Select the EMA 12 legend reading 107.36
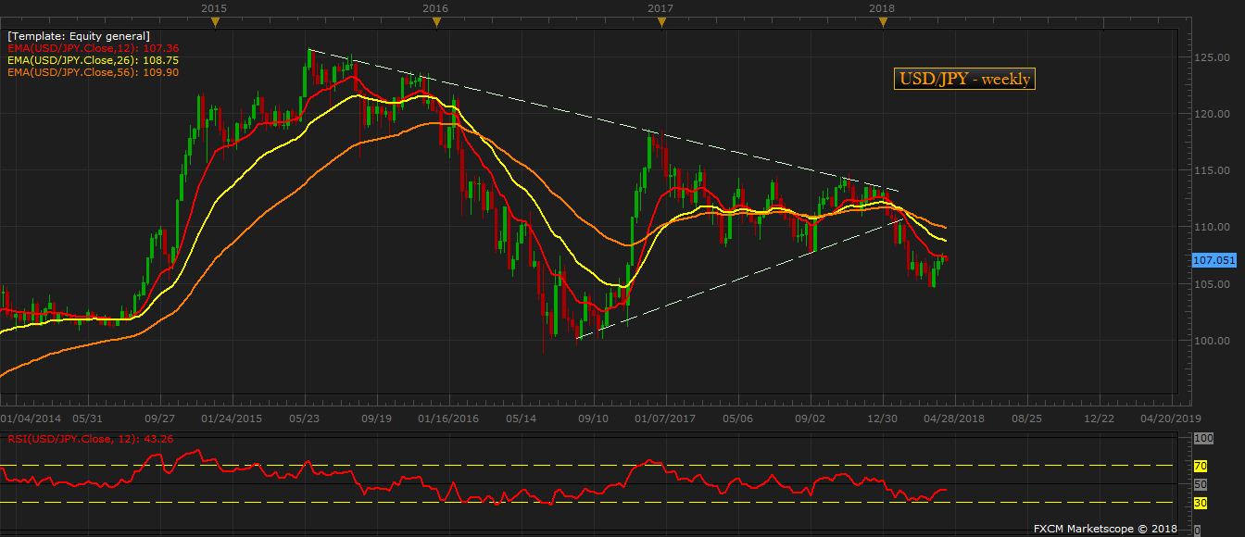This screenshot has height=537, width=1245. coord(94,48)
